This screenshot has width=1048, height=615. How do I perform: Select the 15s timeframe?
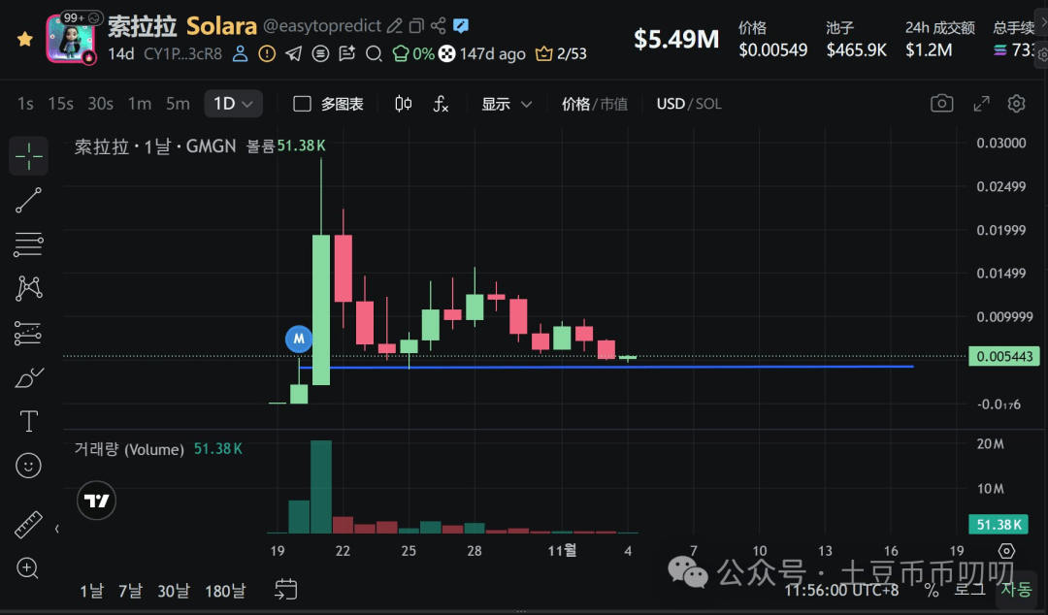60,104
